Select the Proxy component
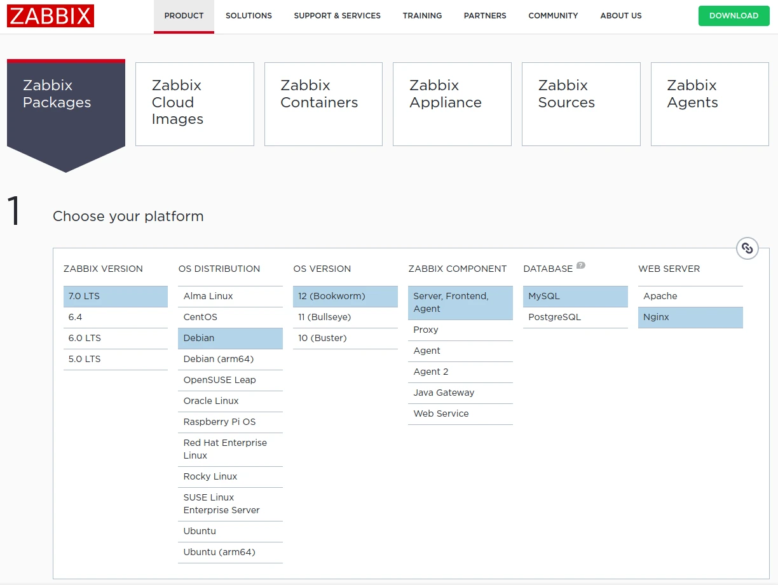The image size is (778, 585). point(461,330)
